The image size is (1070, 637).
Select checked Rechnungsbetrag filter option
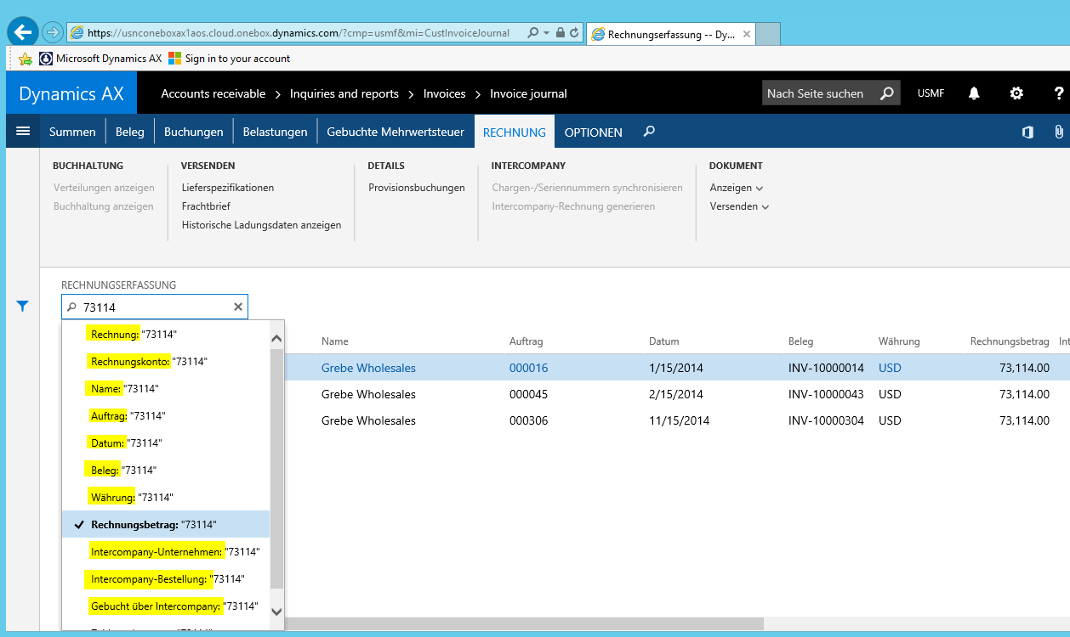coord(154,525)
